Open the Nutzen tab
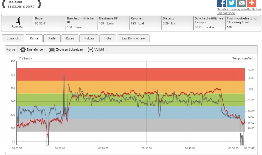Image resolution: width=262 pixels, height=155 pixels. point(89,38)
